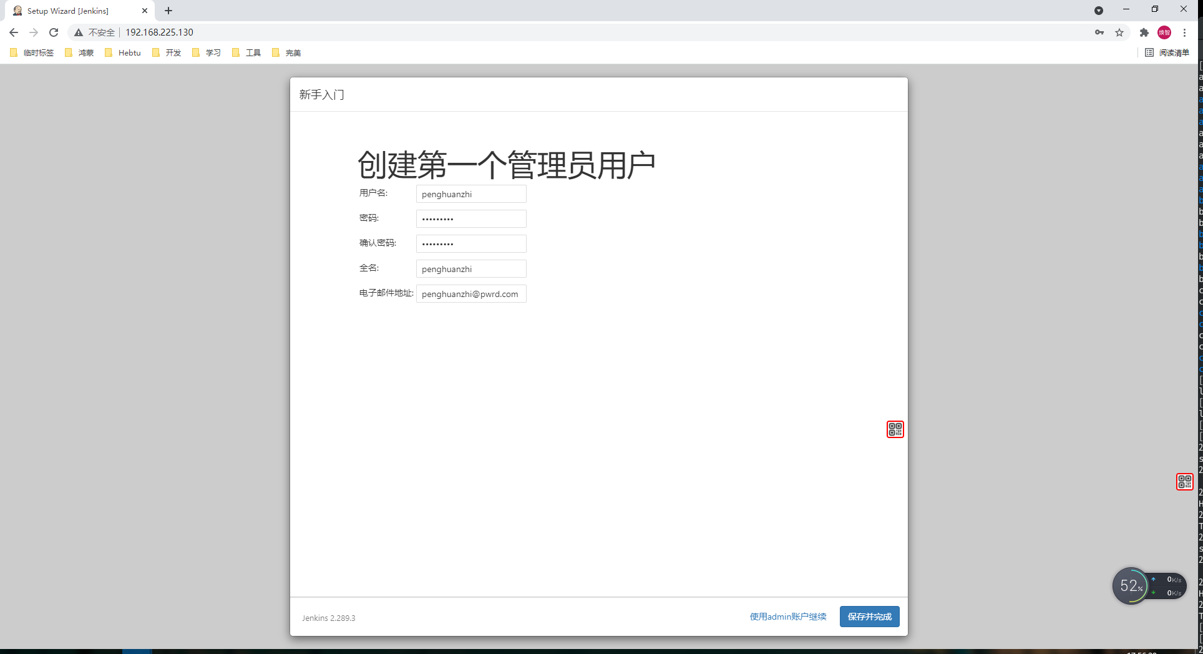Close the Setup Wizard tab

pyautogui.click(x=145, y=11)
